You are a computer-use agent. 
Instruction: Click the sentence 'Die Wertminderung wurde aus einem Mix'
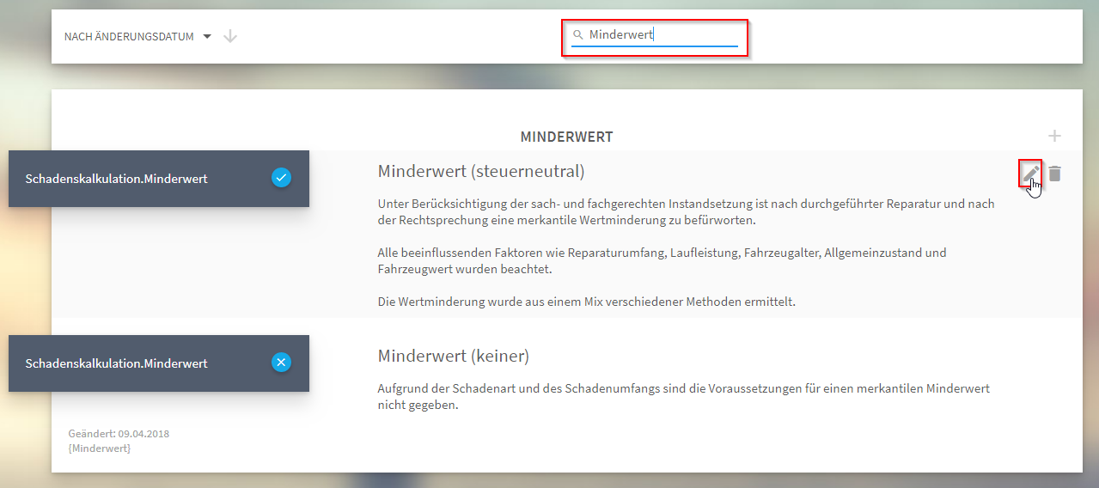(x=586, y=302)
